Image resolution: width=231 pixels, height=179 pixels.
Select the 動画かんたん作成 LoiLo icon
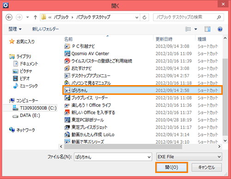(67, 135)
